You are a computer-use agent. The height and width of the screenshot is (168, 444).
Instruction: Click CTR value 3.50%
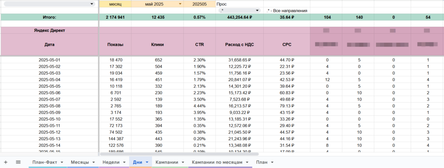[199, 99]
